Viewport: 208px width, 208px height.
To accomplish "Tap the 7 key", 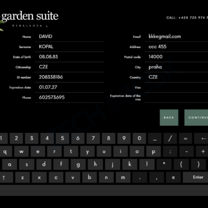I will [93, 139].
